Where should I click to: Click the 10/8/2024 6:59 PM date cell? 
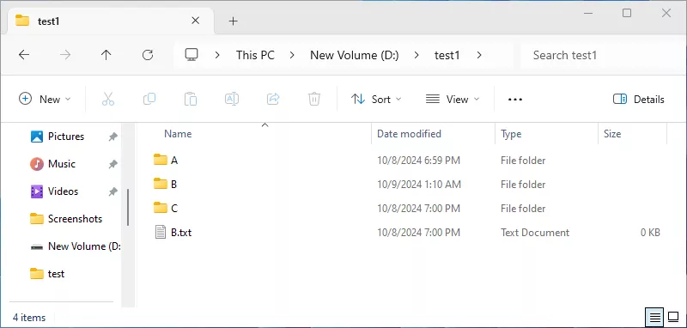point(418,161)
